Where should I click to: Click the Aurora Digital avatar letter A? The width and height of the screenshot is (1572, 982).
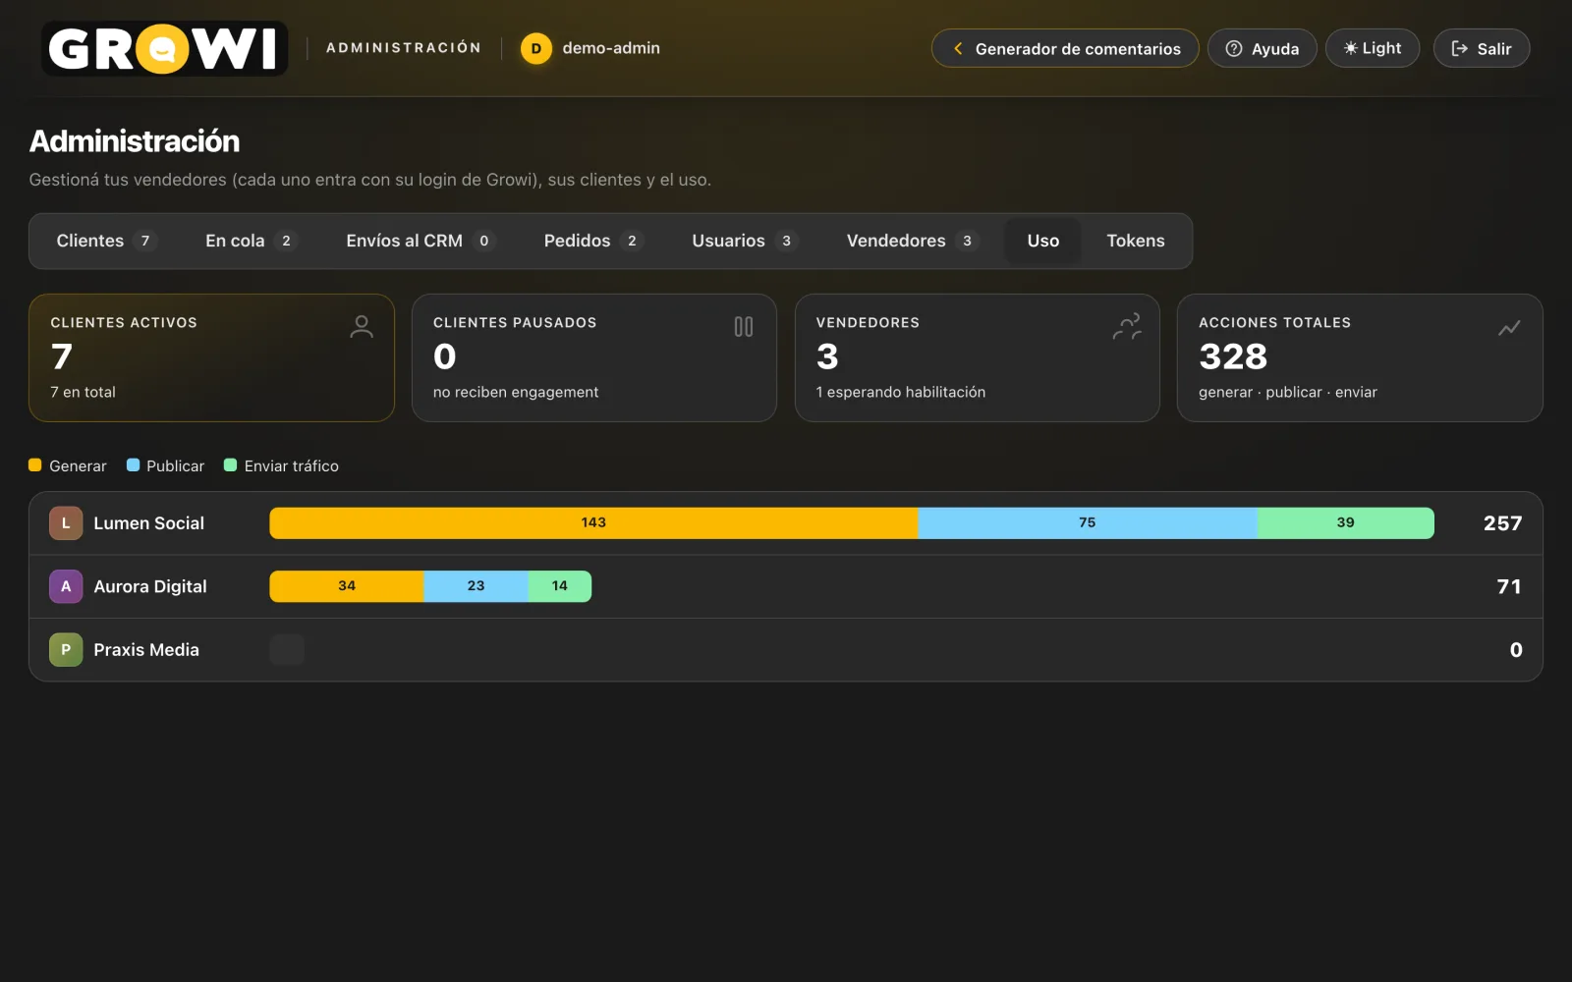[x=66, y=586]
